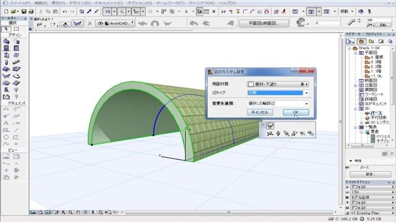The width and height of the screenshot is (396, 222).
Task: Click the 側面材質 material color swatch
Action: tap(251, 84)
